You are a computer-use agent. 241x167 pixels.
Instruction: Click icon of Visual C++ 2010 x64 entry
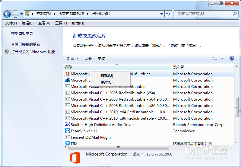coord(68,112)
